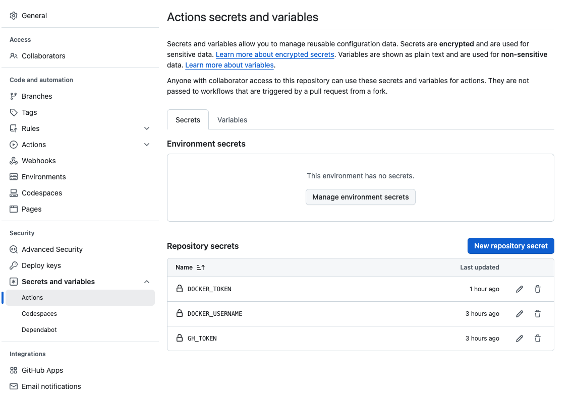Click the Webhooks icon in sidebar
Viewport: 573px width, 403px height.
[14, 161]
